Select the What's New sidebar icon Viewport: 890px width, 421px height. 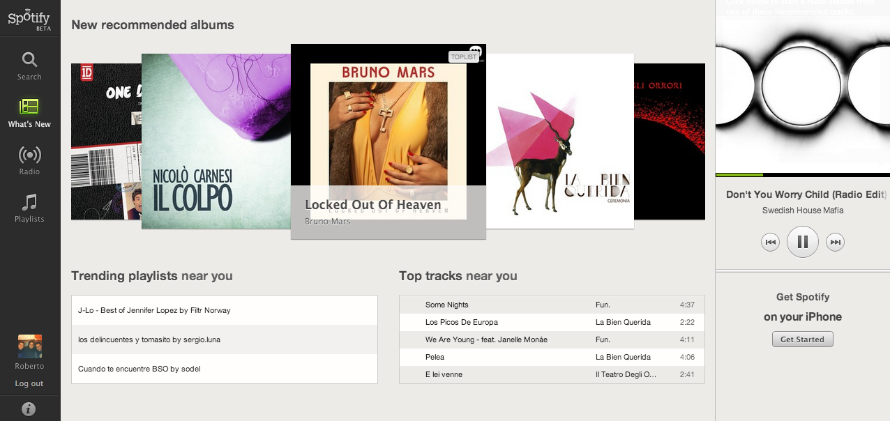pyautogui.click(x=29, y=107)
